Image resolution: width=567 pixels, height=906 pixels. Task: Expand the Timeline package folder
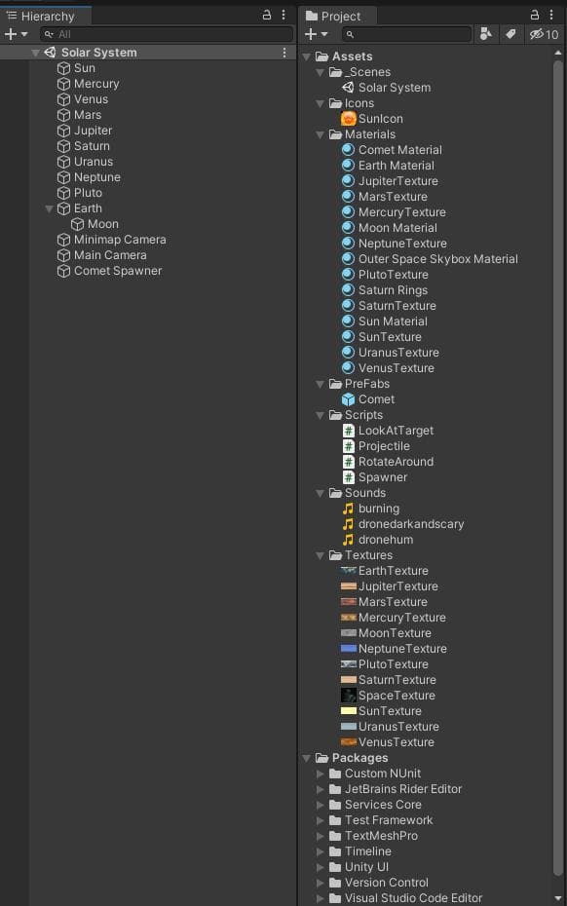click(x=321, y=851)
